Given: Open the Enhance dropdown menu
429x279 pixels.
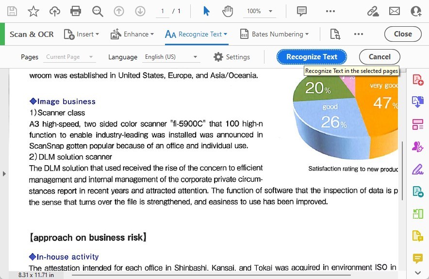Looking at the screenshot, I should [x=132, y=34].
